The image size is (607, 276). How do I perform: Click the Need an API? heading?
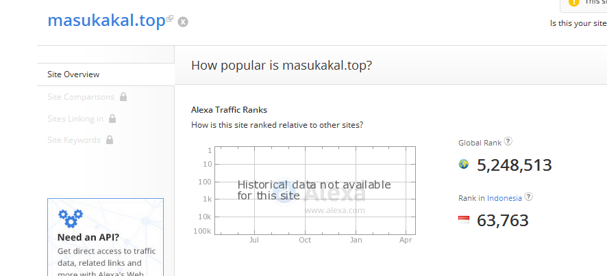pyautogui.click(x=88, y=238)
